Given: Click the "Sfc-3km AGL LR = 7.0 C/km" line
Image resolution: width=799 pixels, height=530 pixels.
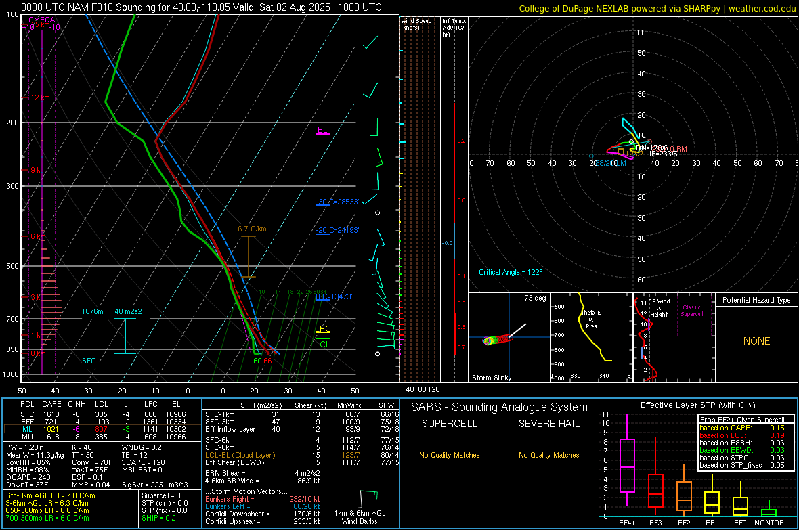Looking at the screenshot, I should (x=51, y=495).
